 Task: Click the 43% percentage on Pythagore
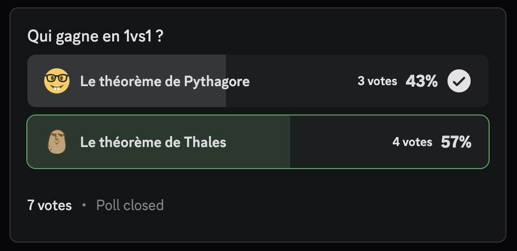click(x=421, y=81)
